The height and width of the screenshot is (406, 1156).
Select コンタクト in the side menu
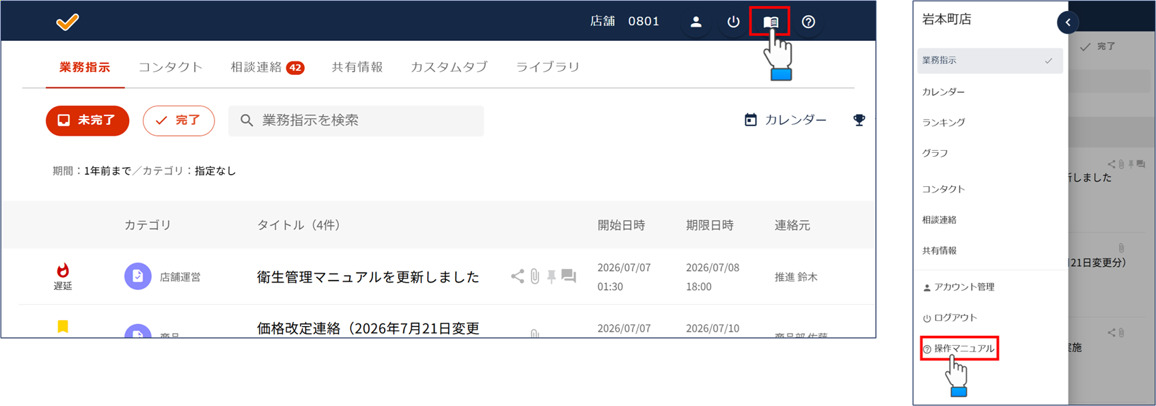click(944, 189)
